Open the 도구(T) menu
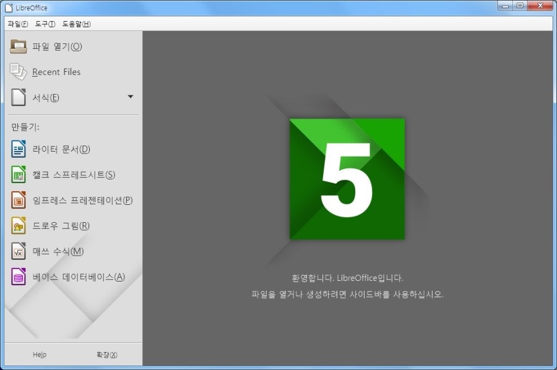 click(x=45, y=24)
